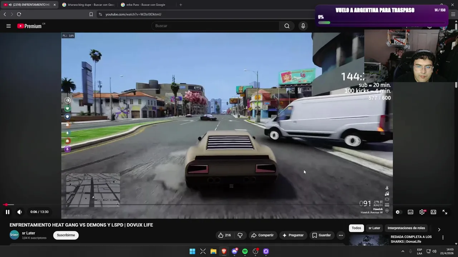Switch to theater mode
This screenshot has height=257, width=458.
[433, 212]
